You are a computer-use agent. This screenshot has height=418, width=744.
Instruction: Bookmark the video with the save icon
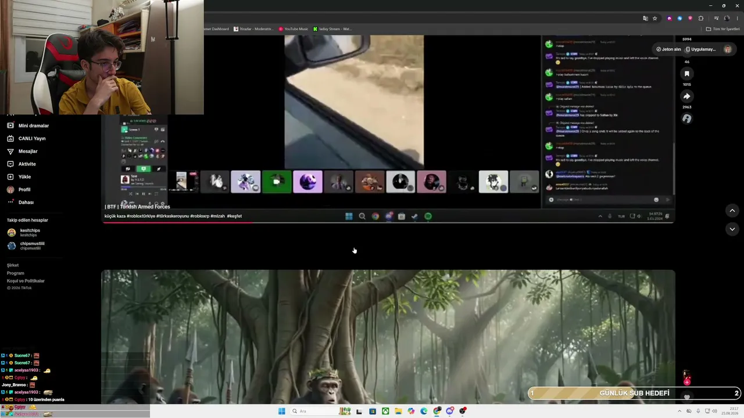point(686,74)
